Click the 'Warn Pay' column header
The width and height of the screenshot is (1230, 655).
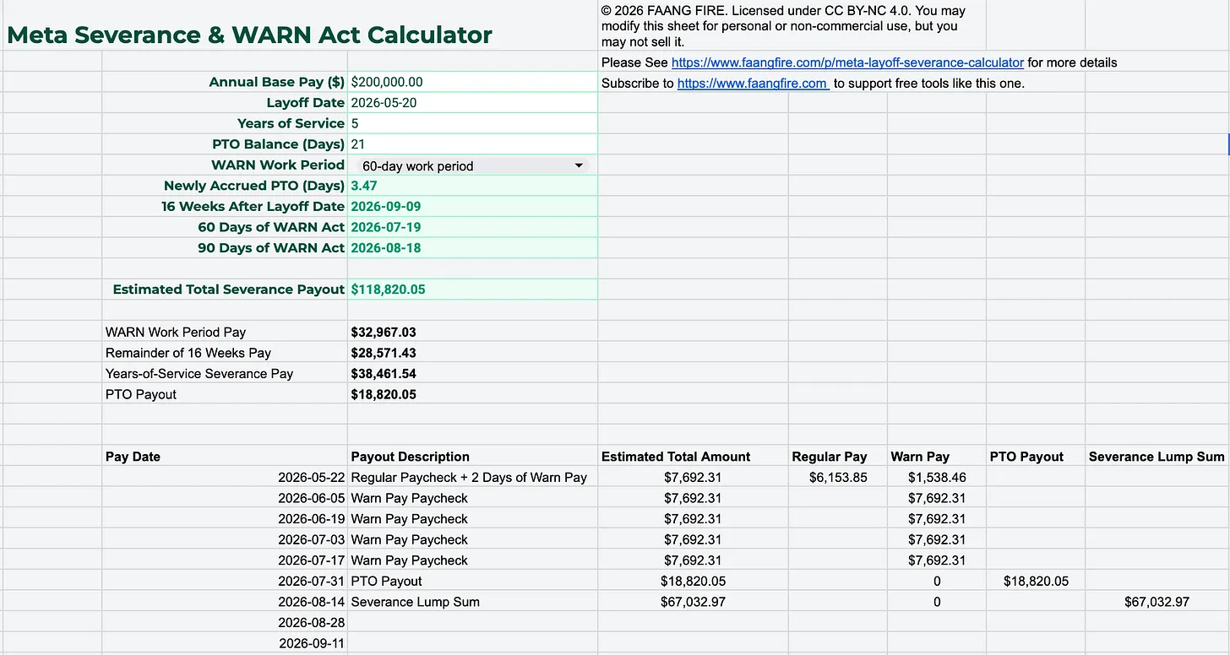(920, 457)
